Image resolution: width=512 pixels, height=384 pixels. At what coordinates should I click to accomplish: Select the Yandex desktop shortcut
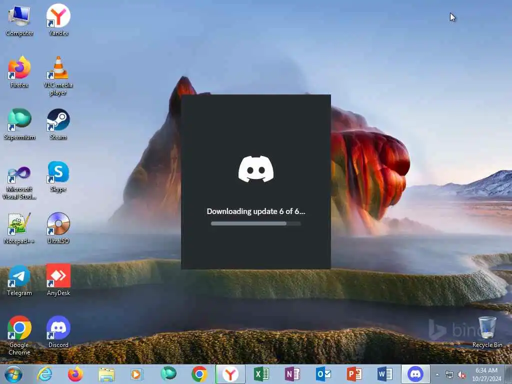point(58,20)
